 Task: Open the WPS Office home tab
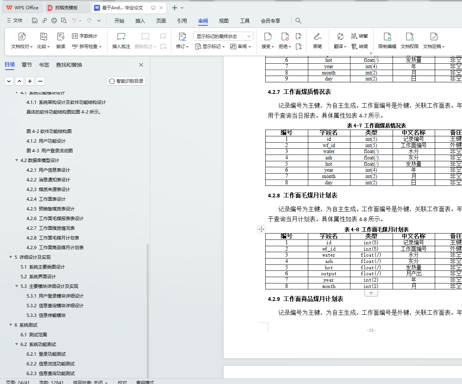click(22, 7)
